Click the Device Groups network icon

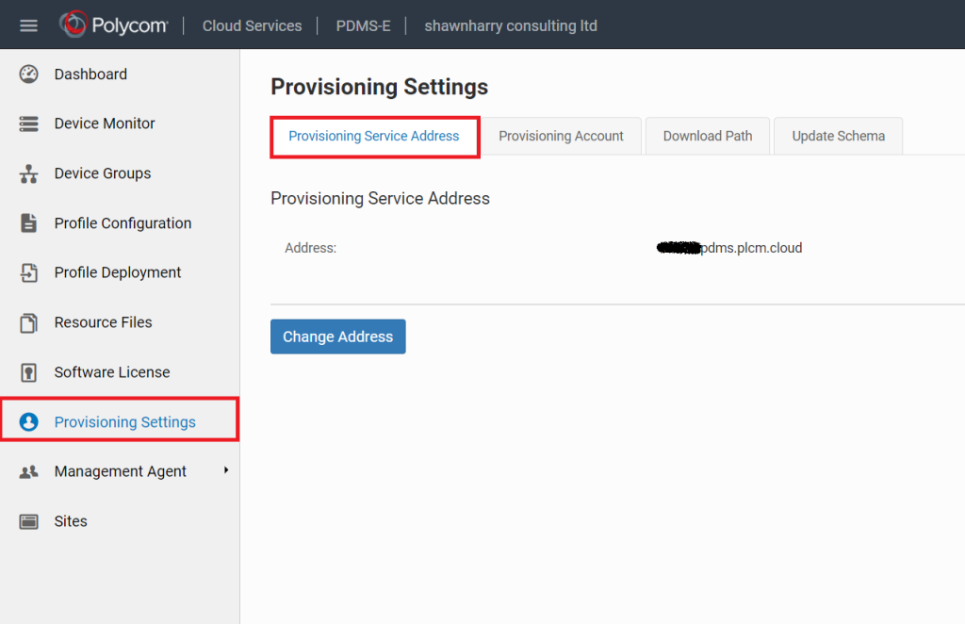[28, 173]
